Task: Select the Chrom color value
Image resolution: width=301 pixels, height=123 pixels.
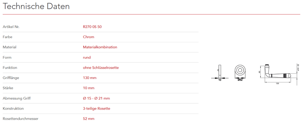Action: 88,37
